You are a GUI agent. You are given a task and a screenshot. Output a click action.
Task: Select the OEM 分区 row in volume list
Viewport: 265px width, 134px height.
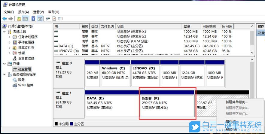click(152, 41)
